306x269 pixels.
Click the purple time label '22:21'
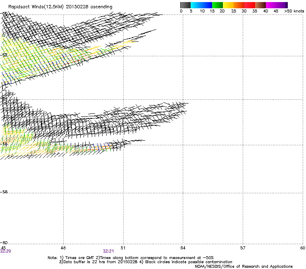[108, 251]
